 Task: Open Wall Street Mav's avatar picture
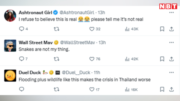click(x=10, y=46)
